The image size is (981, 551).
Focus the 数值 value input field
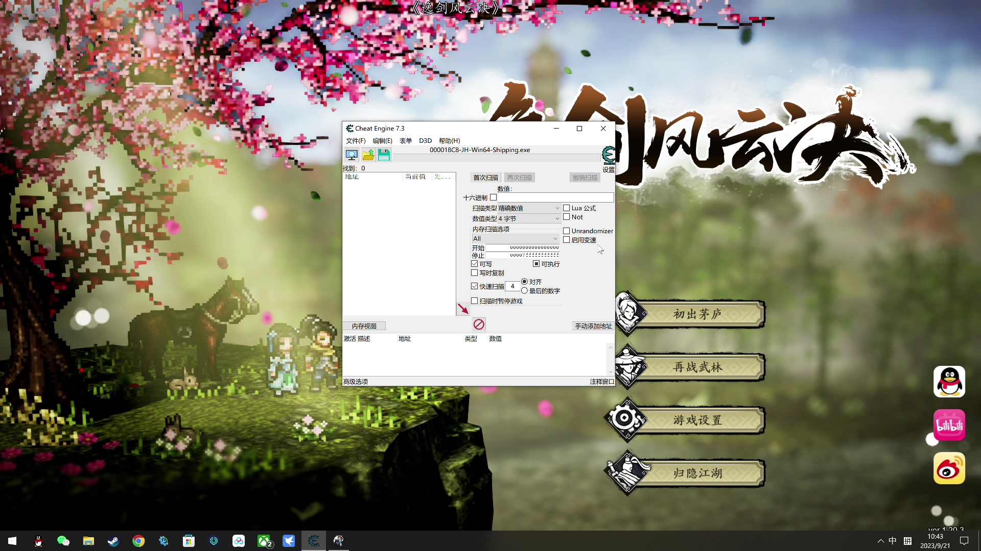point(556,197)
